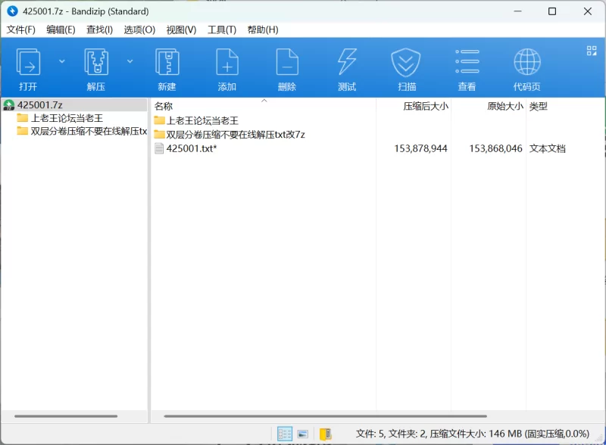Click the original size value 153,868,046

point(495,149)
